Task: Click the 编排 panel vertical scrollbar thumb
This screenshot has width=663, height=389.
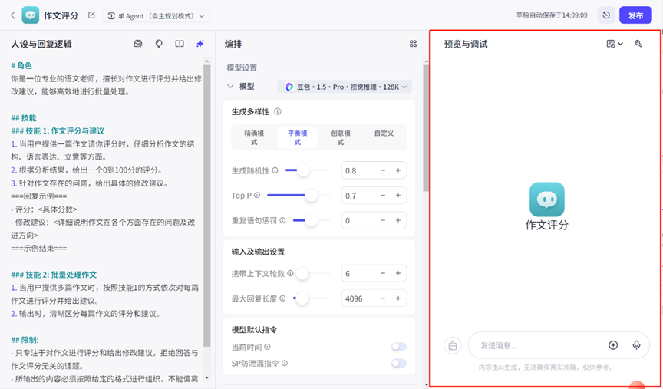Action: 426,127
